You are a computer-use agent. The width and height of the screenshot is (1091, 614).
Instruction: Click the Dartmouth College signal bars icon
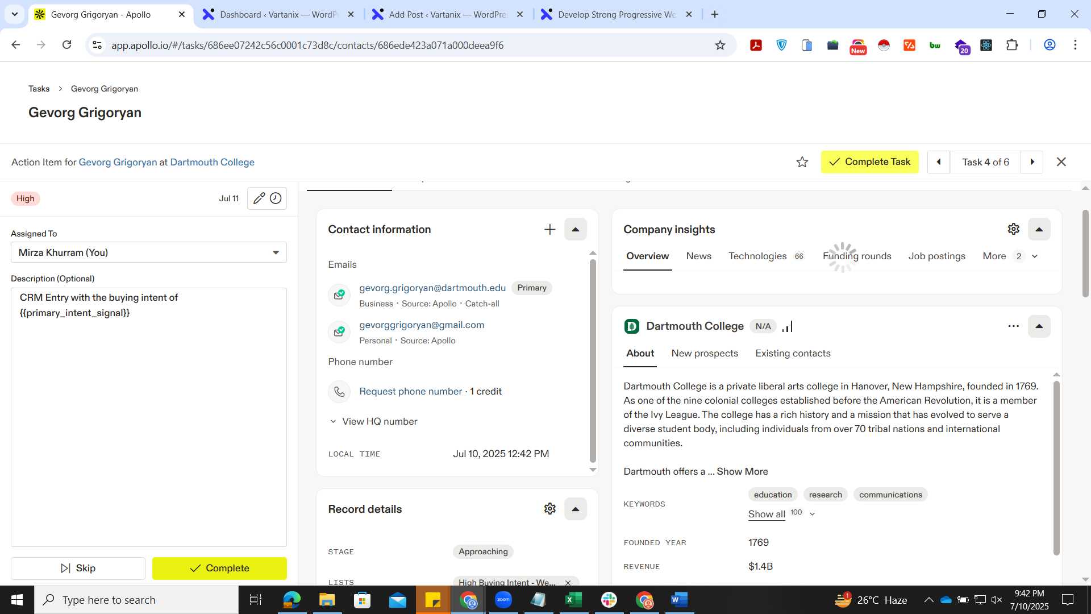787,326
